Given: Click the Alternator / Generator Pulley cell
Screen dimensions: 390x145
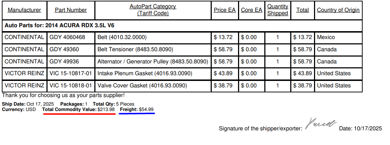Looking at the screenshot, I should tap(153, 62).
